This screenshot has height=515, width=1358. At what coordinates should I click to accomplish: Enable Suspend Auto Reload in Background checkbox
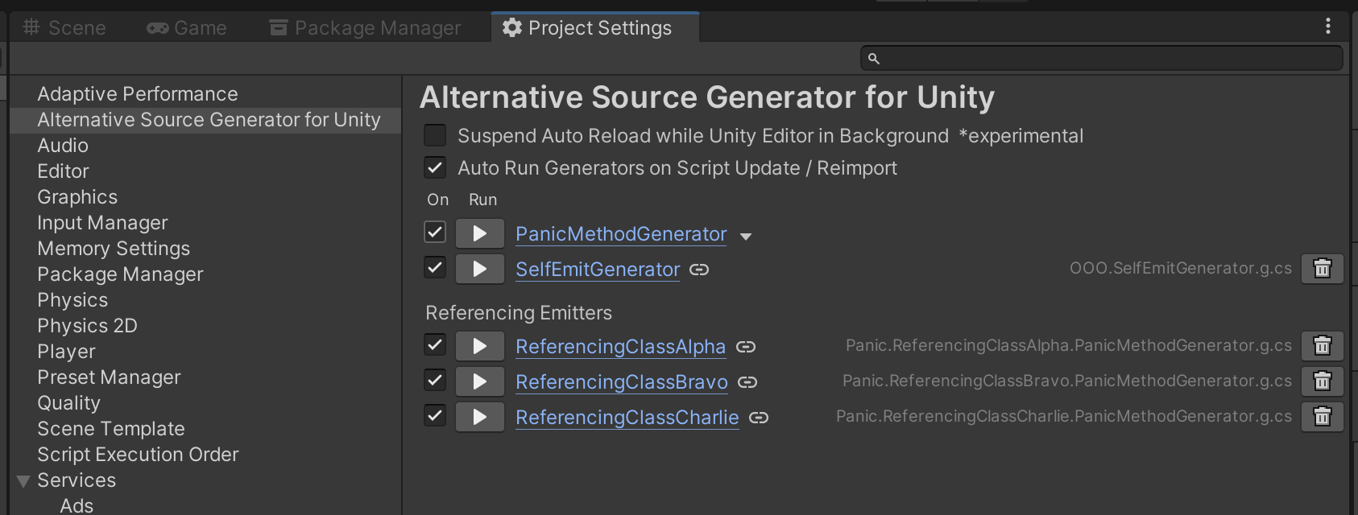(x=435, y=136)
